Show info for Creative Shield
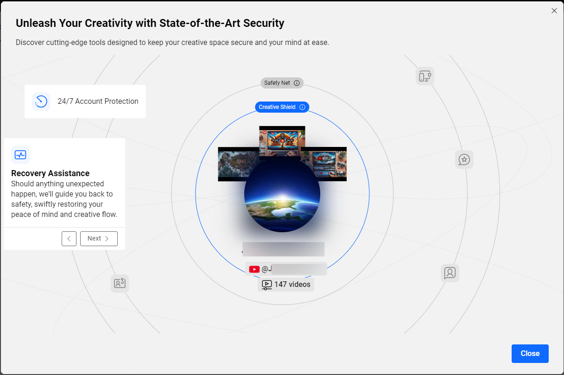 (302, 107)
